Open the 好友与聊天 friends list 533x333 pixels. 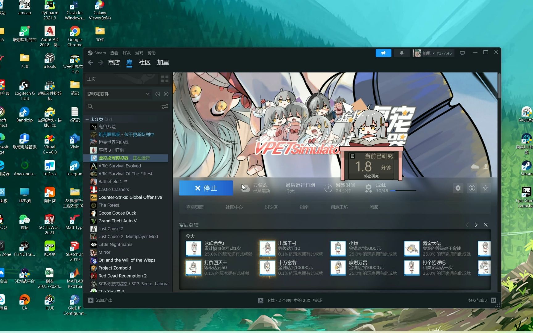click(482, 300)
